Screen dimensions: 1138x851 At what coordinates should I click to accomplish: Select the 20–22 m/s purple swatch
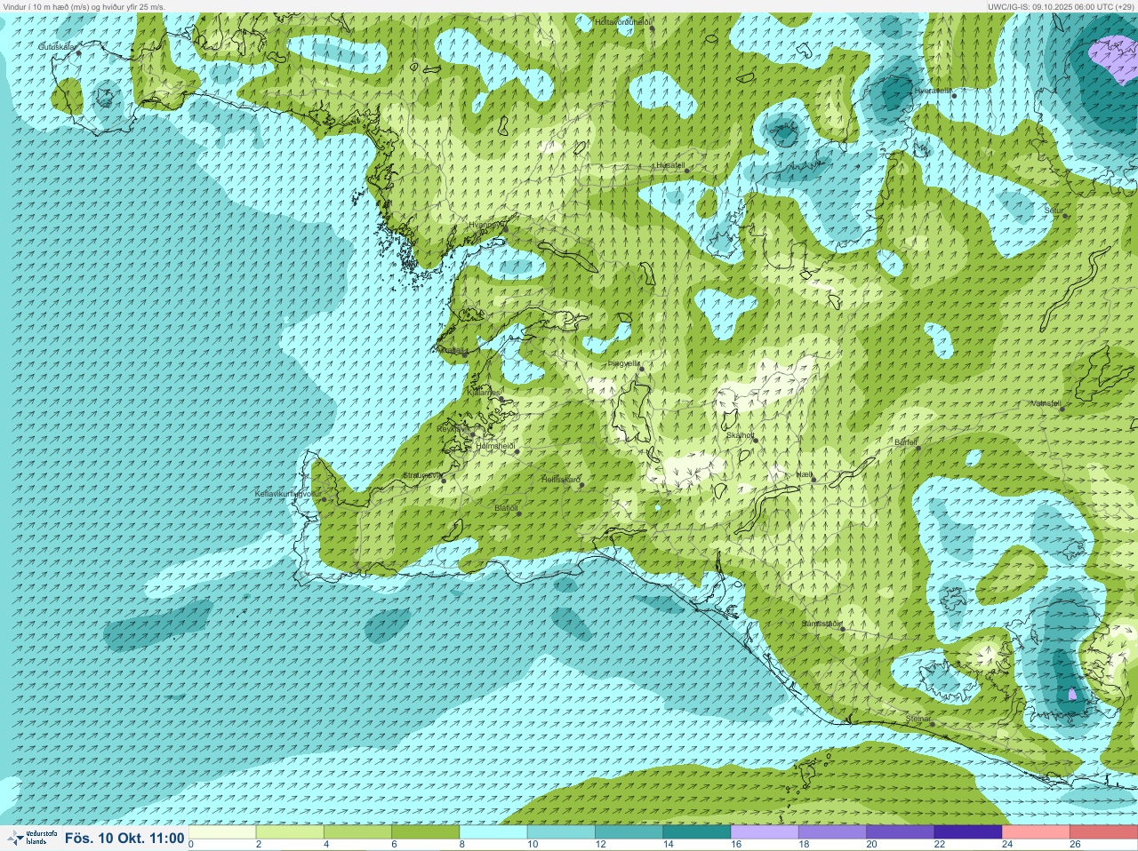pyautogui.click(x=900, y=832)
